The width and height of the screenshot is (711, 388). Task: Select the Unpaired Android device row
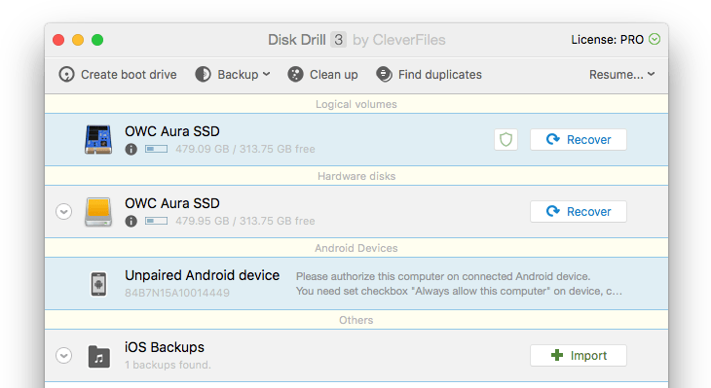pos(356,284)
